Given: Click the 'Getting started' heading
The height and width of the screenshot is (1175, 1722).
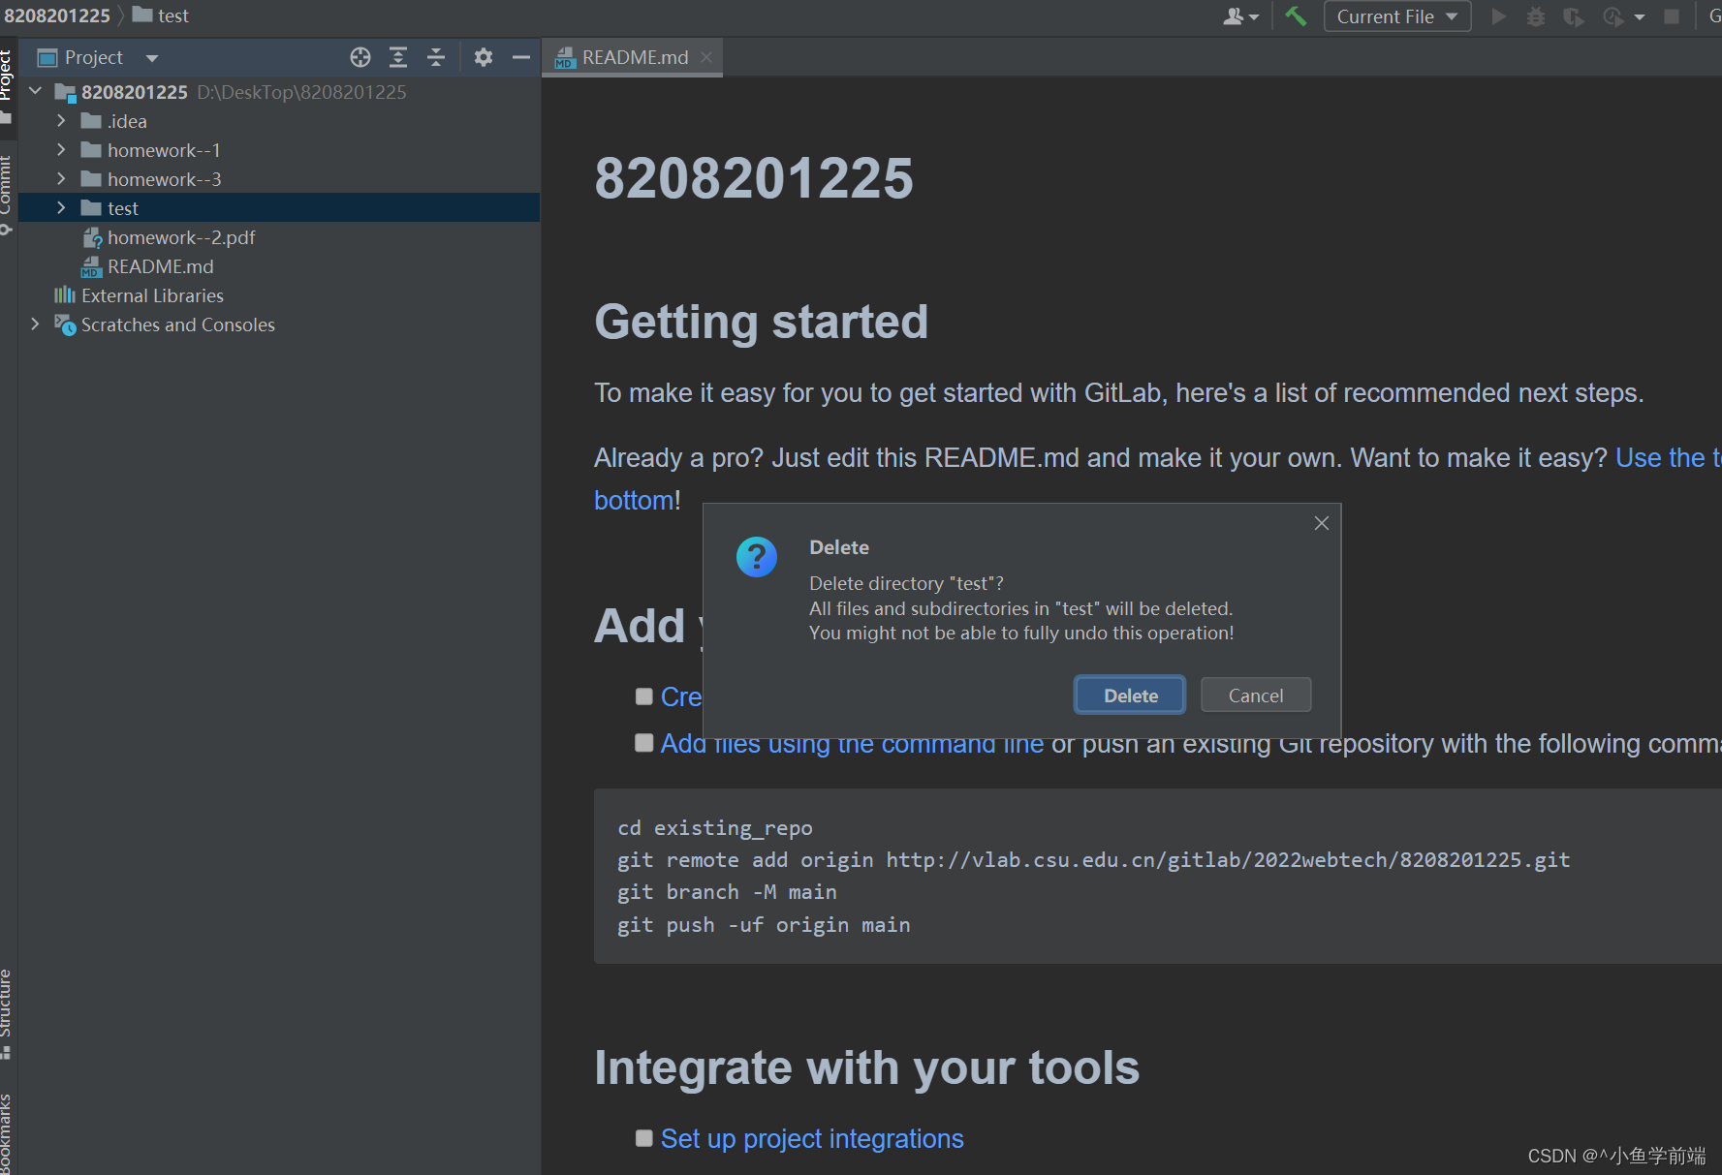Looking at the screenshot, I should (761, 322).
